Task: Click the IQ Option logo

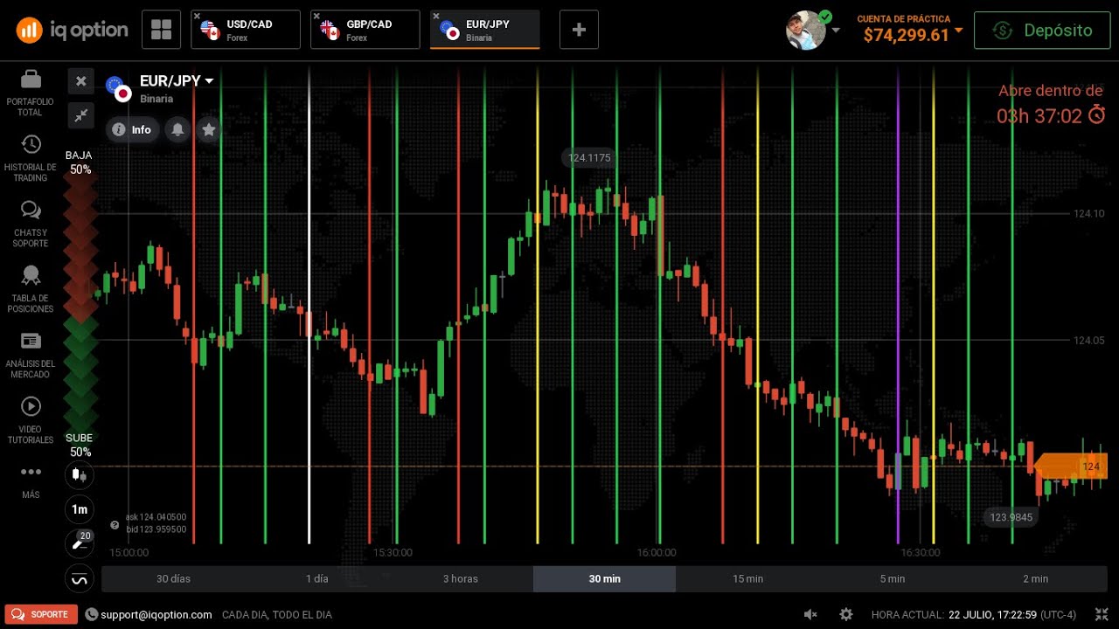Action: tap(73, 31)
